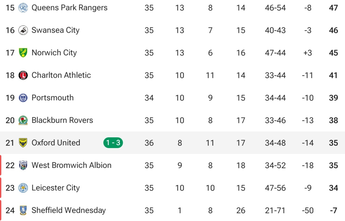Click the Portsmouth blue crest
This screenshot has width=345, height=221.
[23, 98]
